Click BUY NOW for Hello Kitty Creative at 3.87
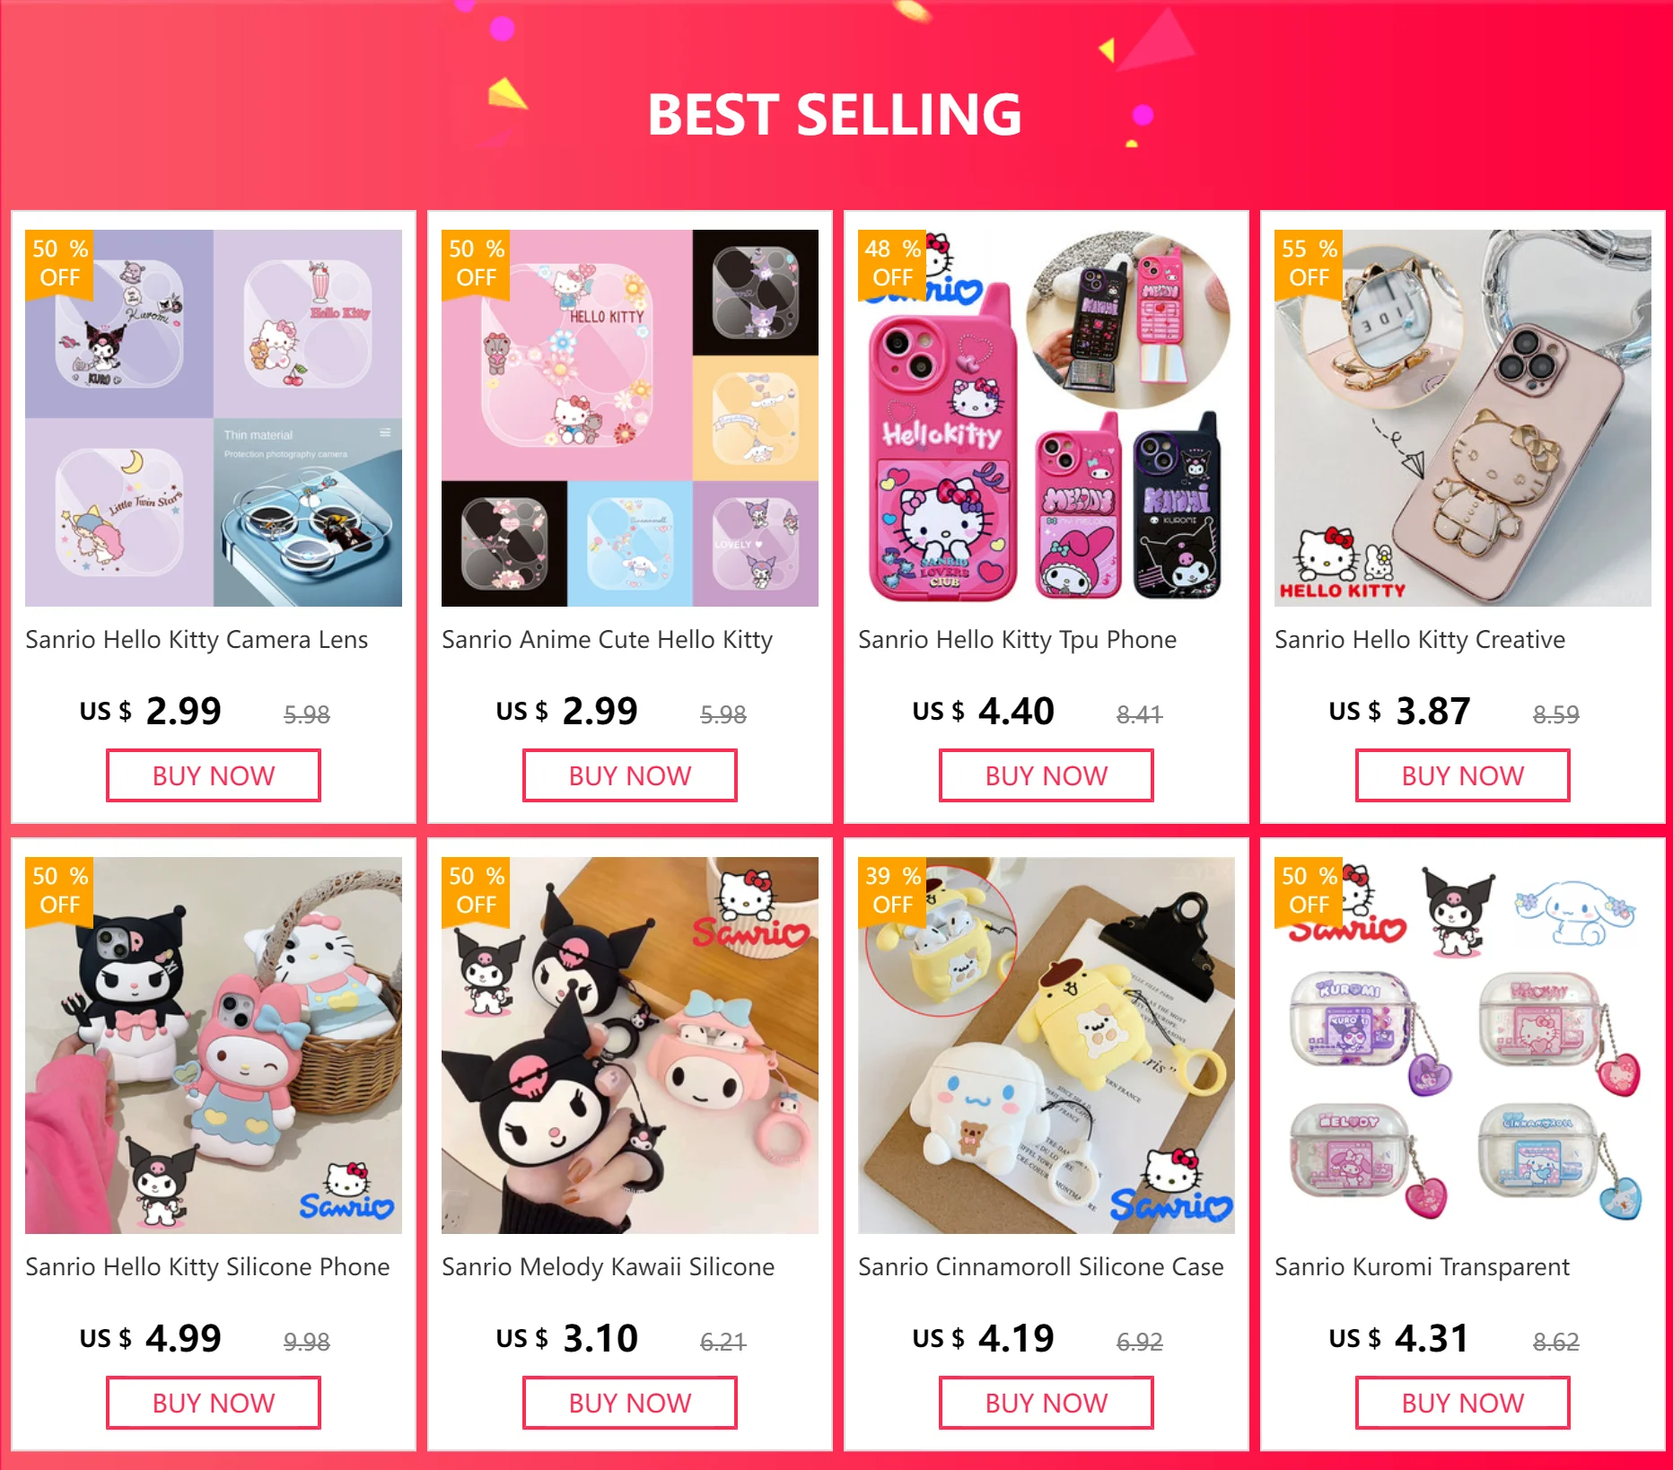Screen dimensions: 1673x1470 (1463, 775)
